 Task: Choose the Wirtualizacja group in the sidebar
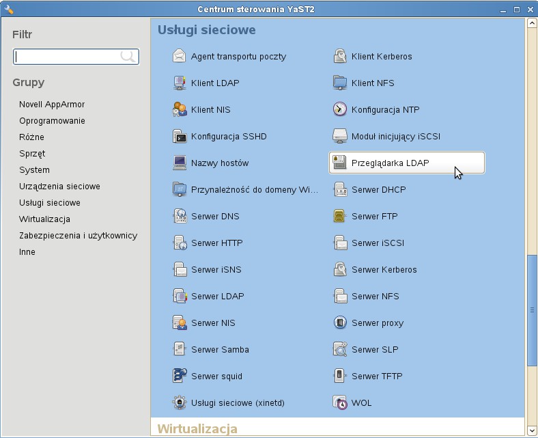pos(44,219)
